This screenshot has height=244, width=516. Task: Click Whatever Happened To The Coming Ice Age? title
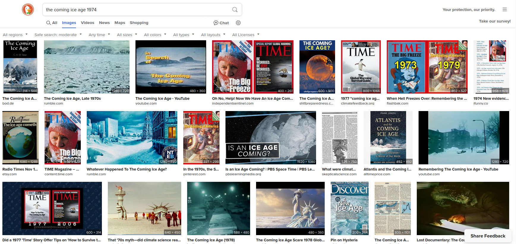point(127,169)
